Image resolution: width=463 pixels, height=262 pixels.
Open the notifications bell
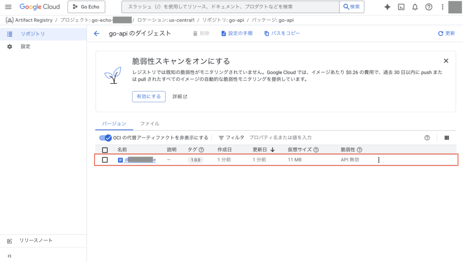coord(415,7)
